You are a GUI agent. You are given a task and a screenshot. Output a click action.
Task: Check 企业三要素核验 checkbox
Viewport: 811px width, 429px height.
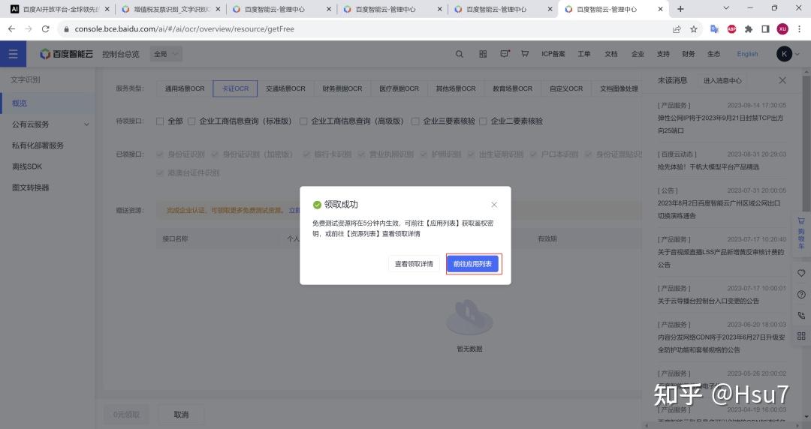click(x=415, y=121)
